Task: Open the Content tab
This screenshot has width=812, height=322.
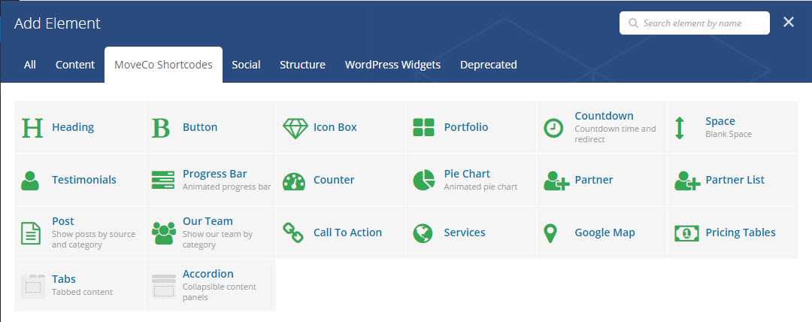Action: click(x=75, y=65)
